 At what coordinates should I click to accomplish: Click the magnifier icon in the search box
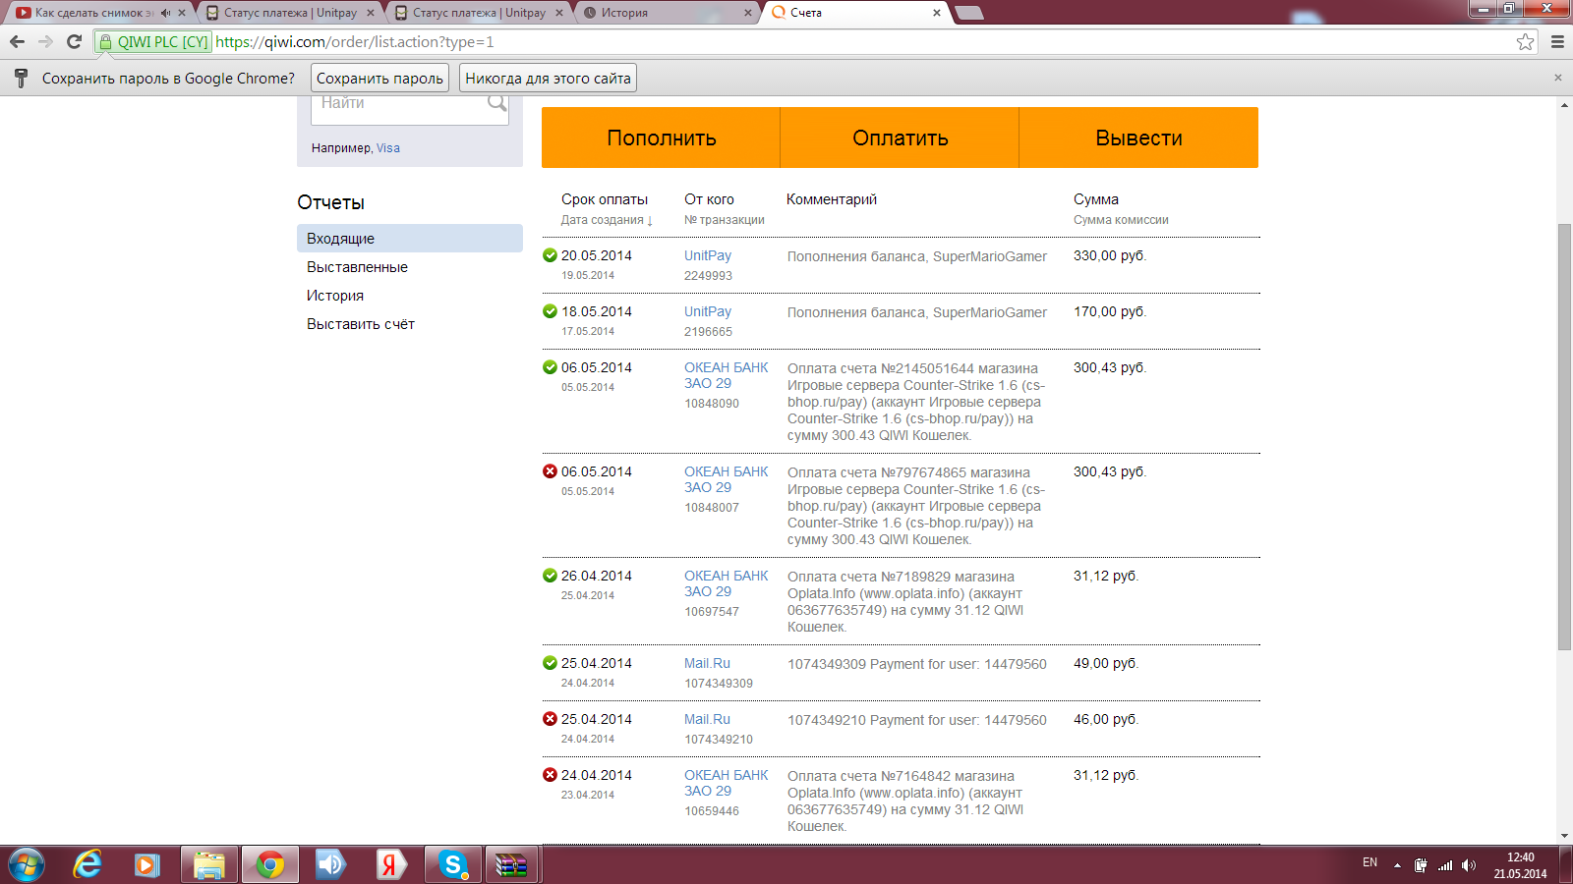[x=497, y=102]
